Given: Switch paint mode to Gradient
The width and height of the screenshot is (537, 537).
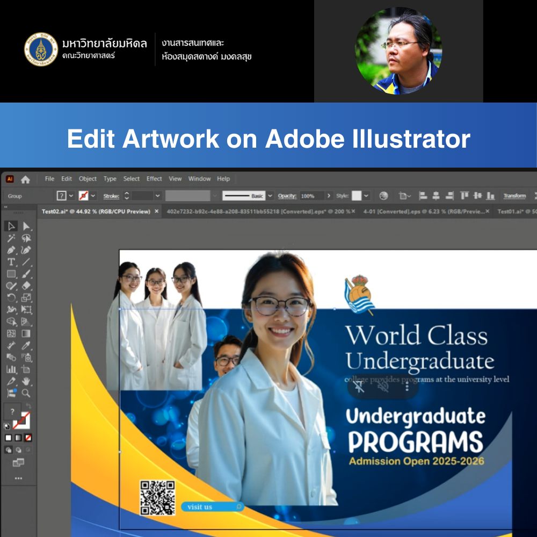Looking at the screenshot, I should (x=18, y=438).
